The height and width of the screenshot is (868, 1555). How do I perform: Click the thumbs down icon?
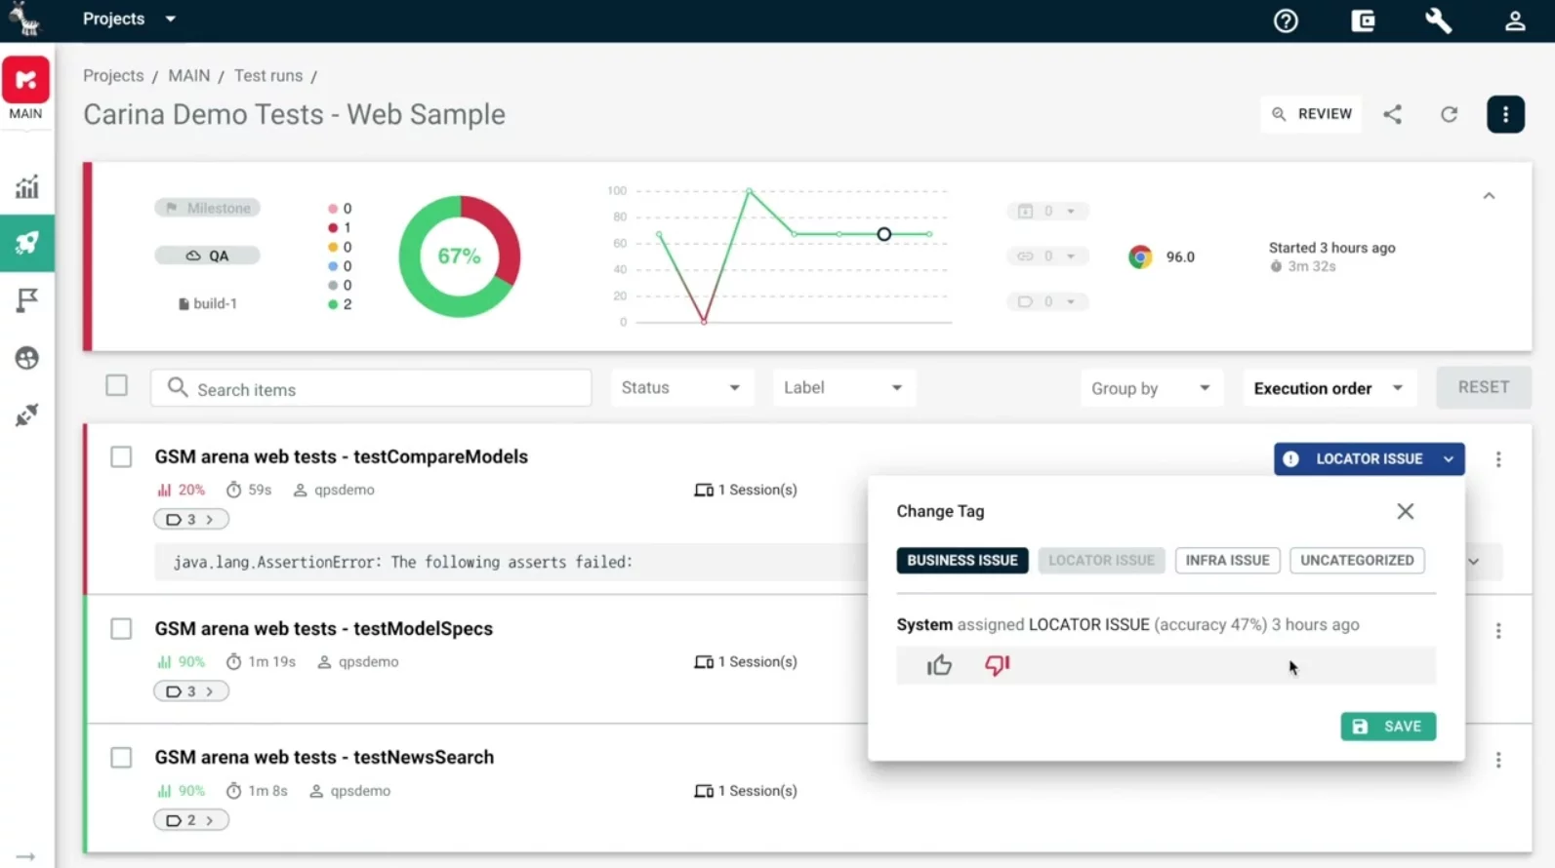pyautogui.click(x=997, y=665)
